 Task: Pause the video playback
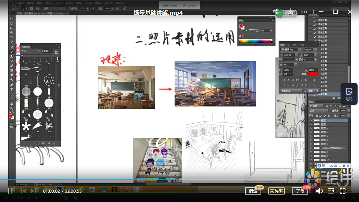[10, 191]
